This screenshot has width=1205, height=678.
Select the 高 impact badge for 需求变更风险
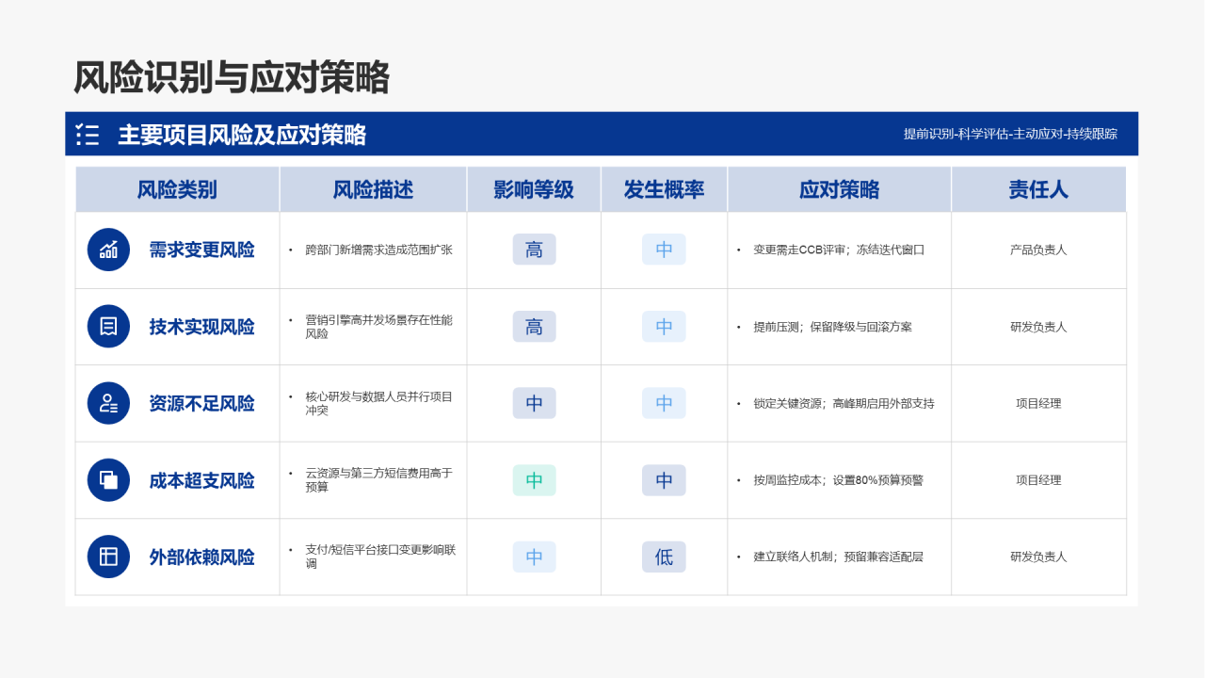point(535,250)
